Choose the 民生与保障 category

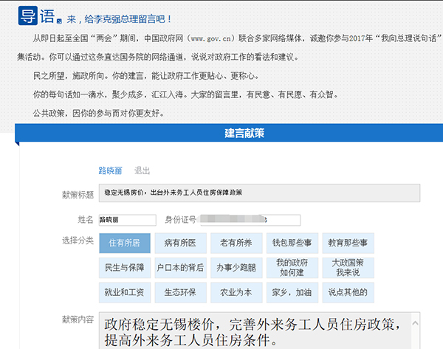click(125, 267)
